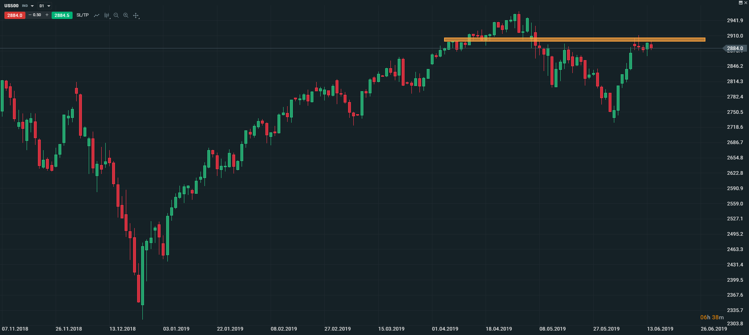Toggle the SL/TP option
Image resolution: width=749 pixels, height=335 pixels.
click(x=83, y=15)
